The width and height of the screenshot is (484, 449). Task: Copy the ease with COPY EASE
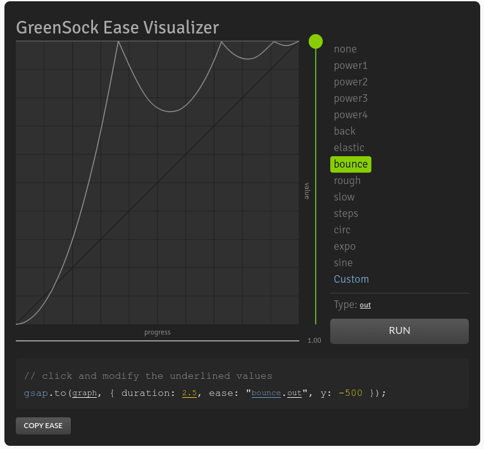43,426
